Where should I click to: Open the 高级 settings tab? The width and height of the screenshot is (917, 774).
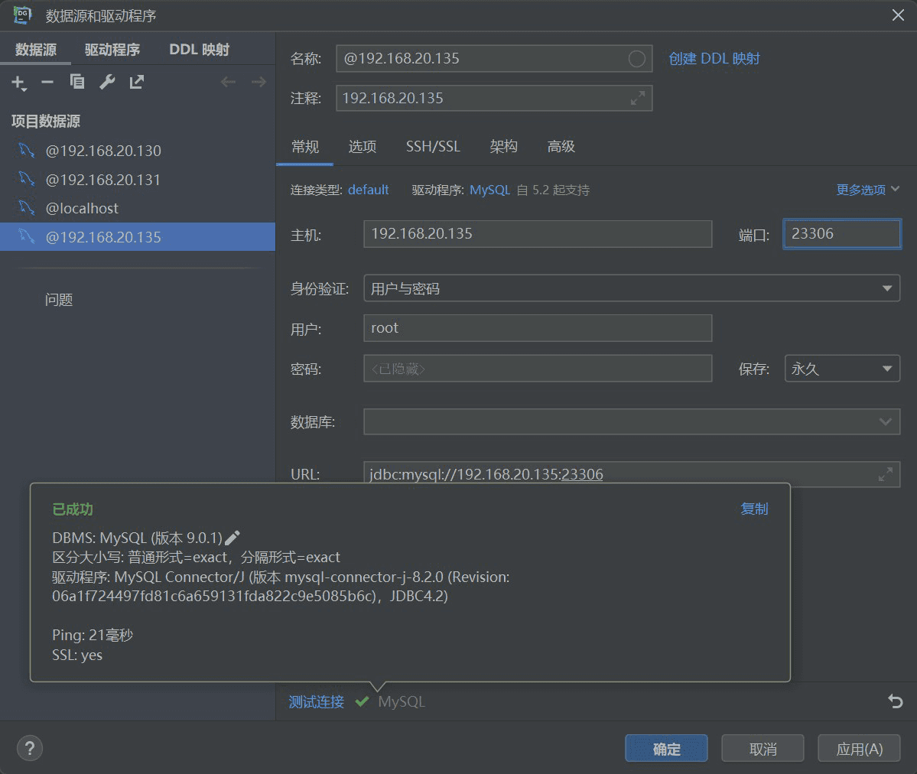561,146
